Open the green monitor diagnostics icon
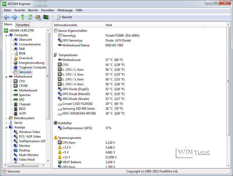This screenshot has width=233, height=176. click(x=46, y=17)
